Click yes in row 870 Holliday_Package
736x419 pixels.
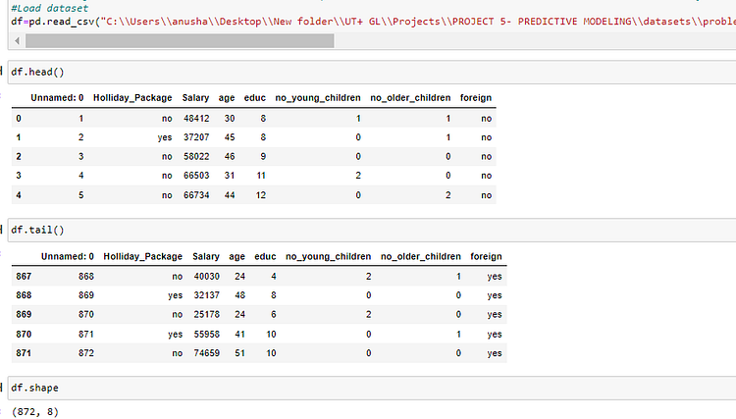pyautogui.click(x=175, y=335)
